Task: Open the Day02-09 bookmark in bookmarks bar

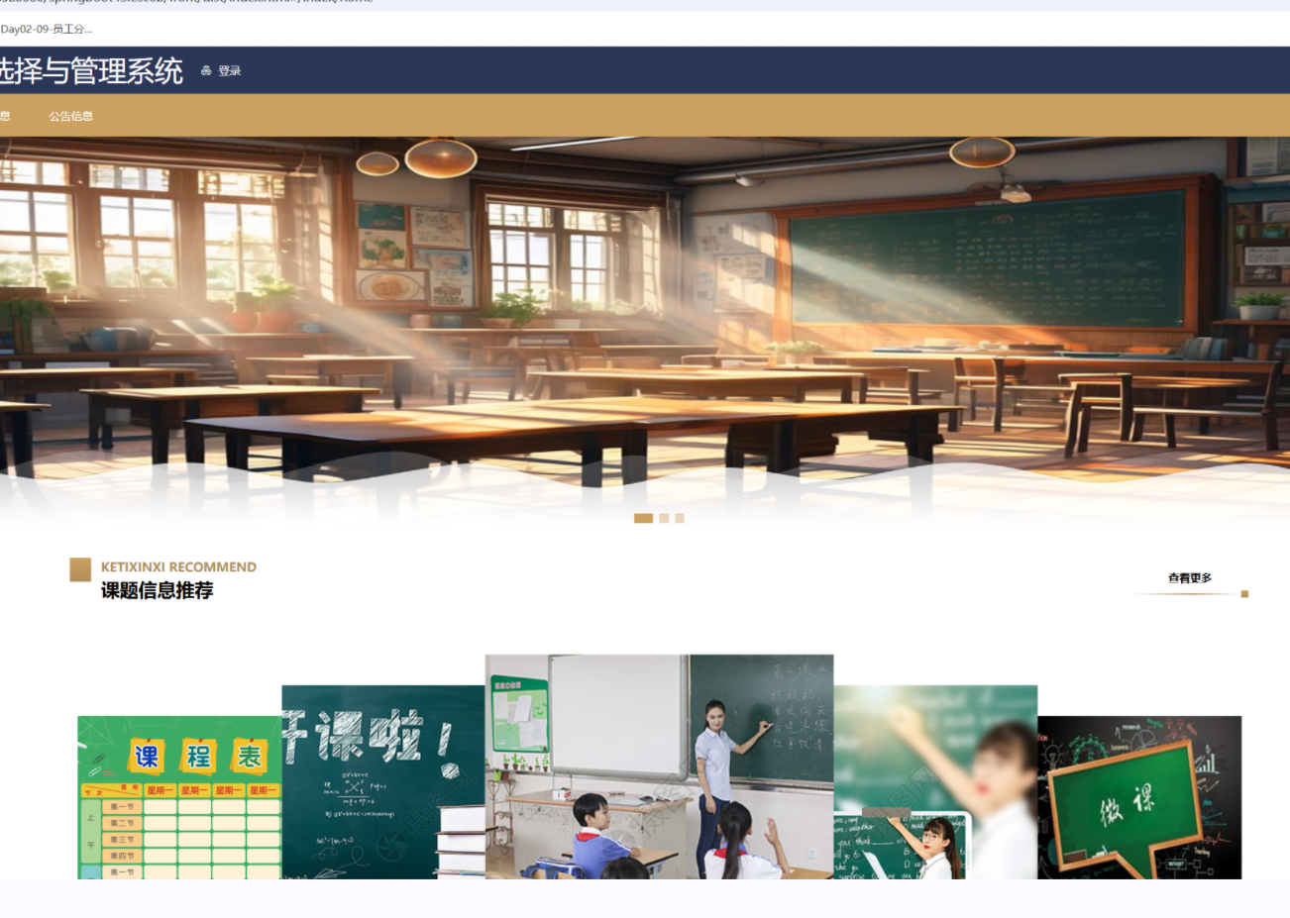Action: tap(47, 29)
